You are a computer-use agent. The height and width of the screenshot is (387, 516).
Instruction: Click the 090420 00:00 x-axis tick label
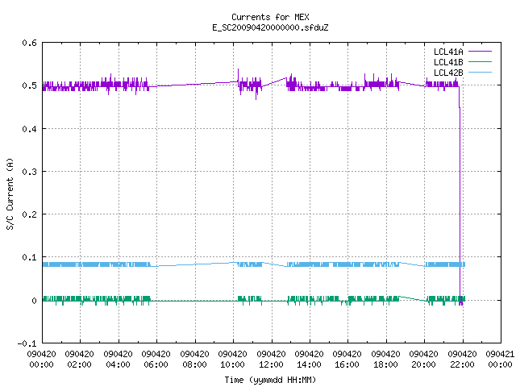pos(41,360)
